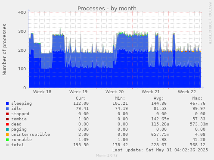Click sleeping maximum value 467.76
The width and height of the screenshot is (214, 160).
[198, 104]
